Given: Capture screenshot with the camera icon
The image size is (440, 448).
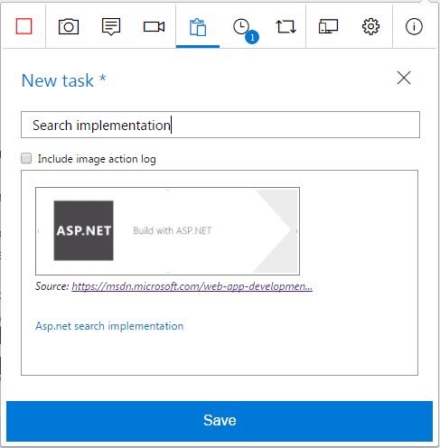Looking at the screenshot, I should click(69, 26).
